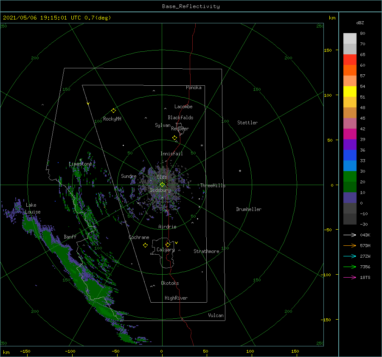Select the yellow diamond at radar center

(162, 185)
